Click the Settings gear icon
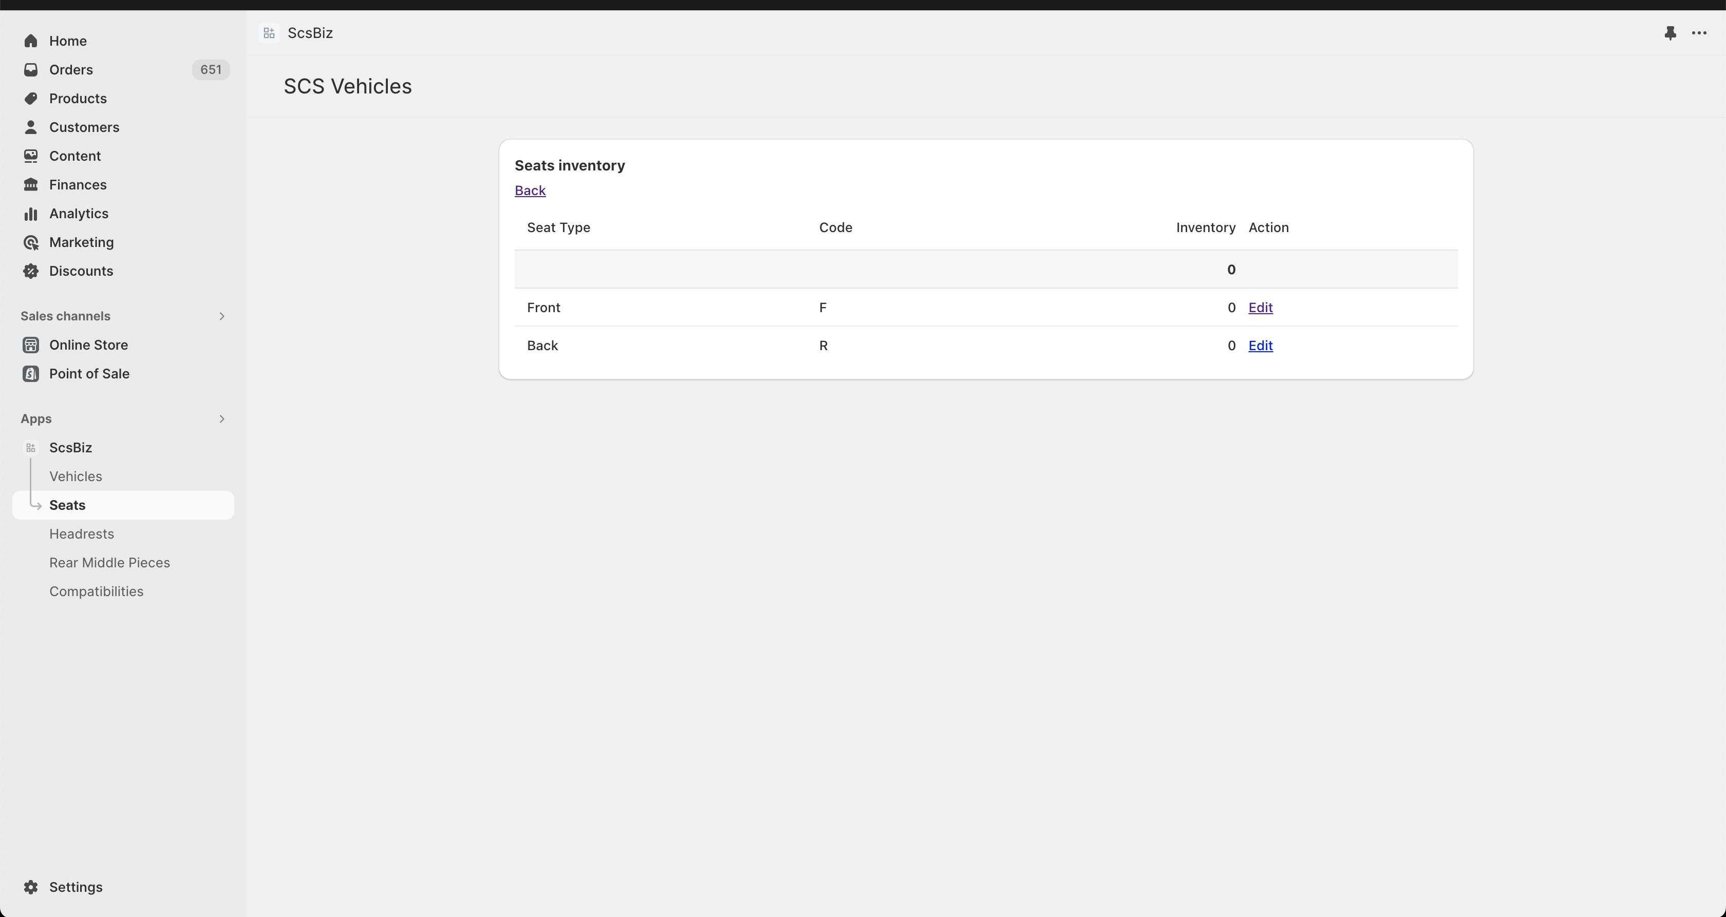This screenshot has height=917, width=1726. pyautogui.click(x=31, y=887)
